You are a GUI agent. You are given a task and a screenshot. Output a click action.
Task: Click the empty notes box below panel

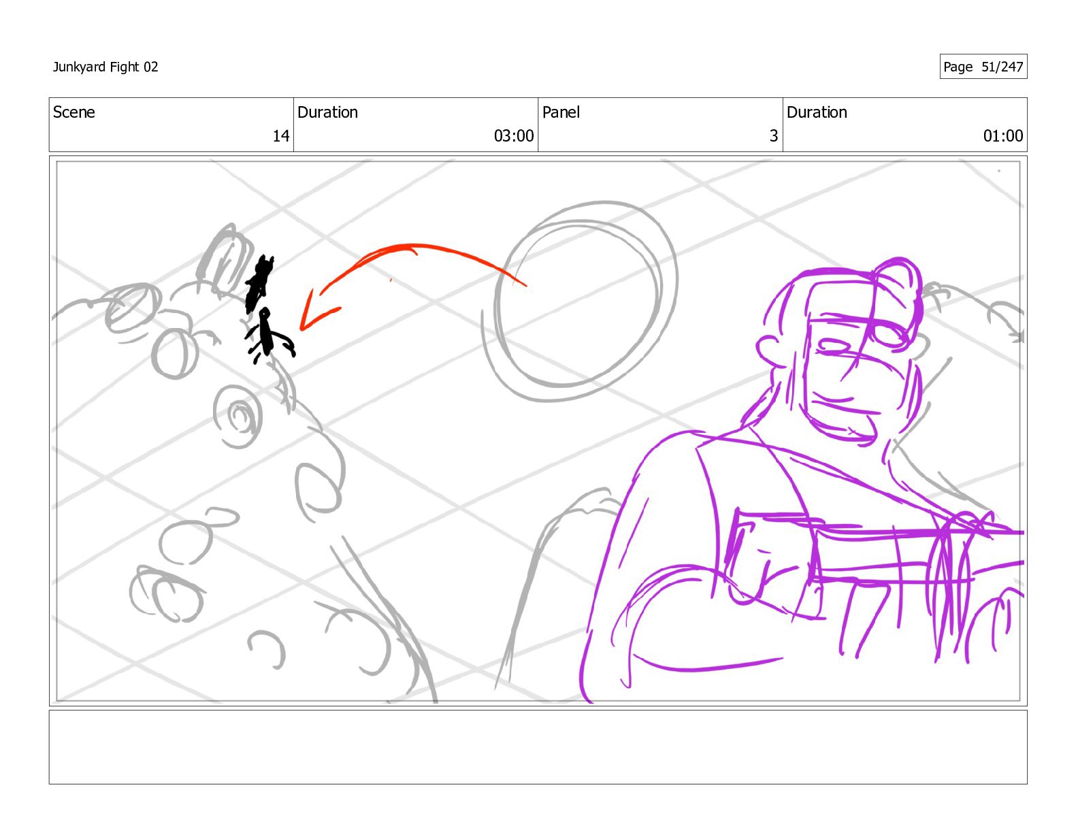click(538, 747)
